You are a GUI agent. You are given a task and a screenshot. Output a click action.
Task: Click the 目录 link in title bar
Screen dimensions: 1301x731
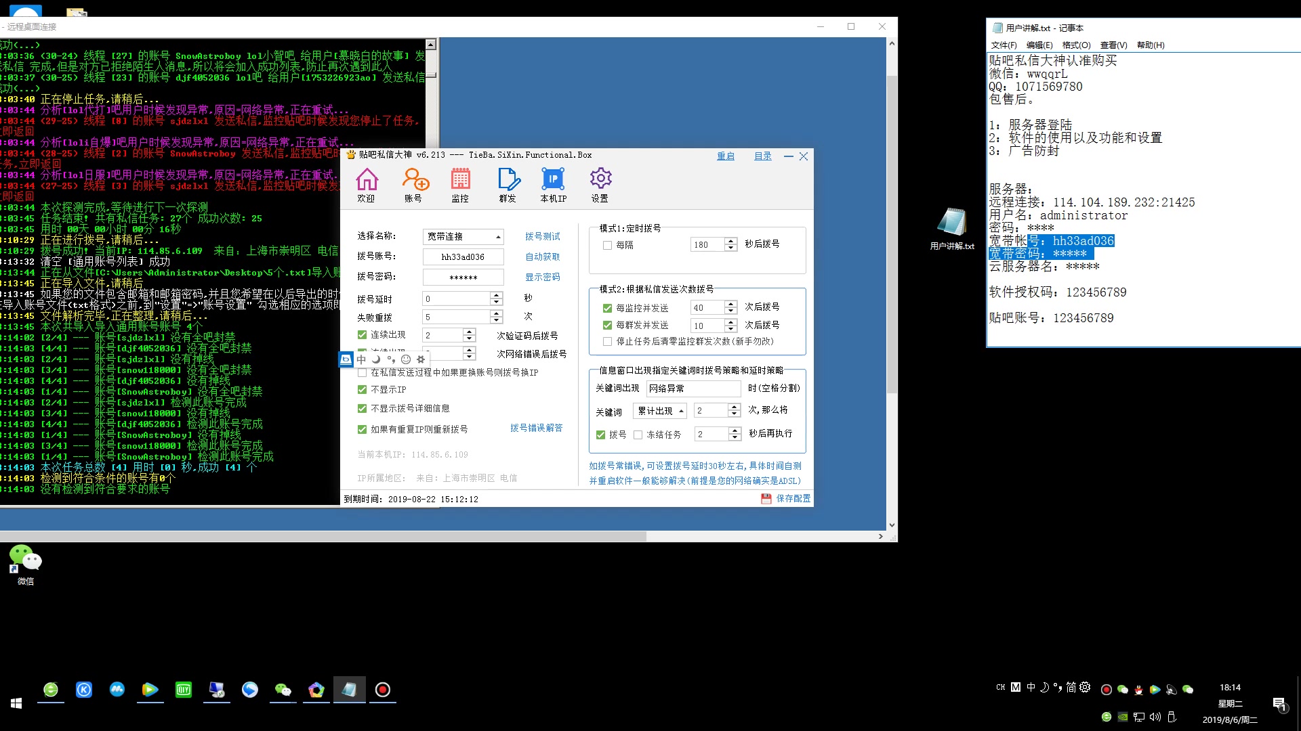coord(763,156)
